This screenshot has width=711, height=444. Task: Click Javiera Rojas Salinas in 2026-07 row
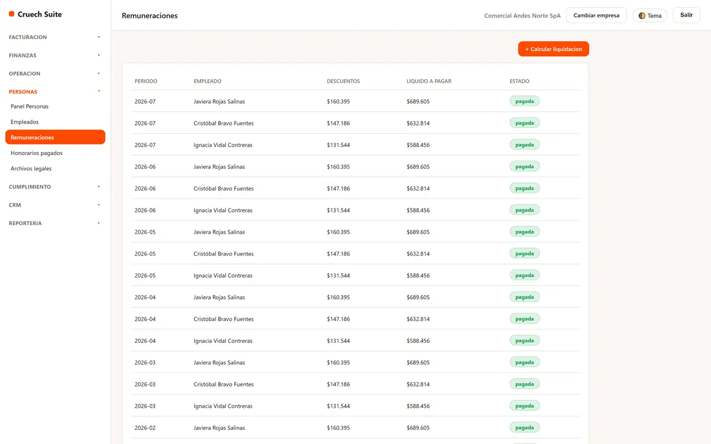click(x=219, y=102)
